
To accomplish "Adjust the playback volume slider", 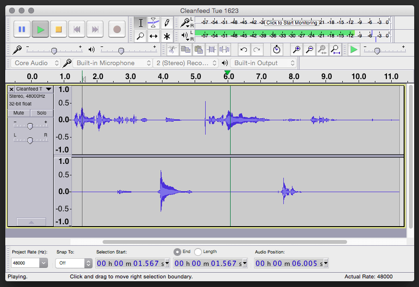I will (x=121, y=50).
